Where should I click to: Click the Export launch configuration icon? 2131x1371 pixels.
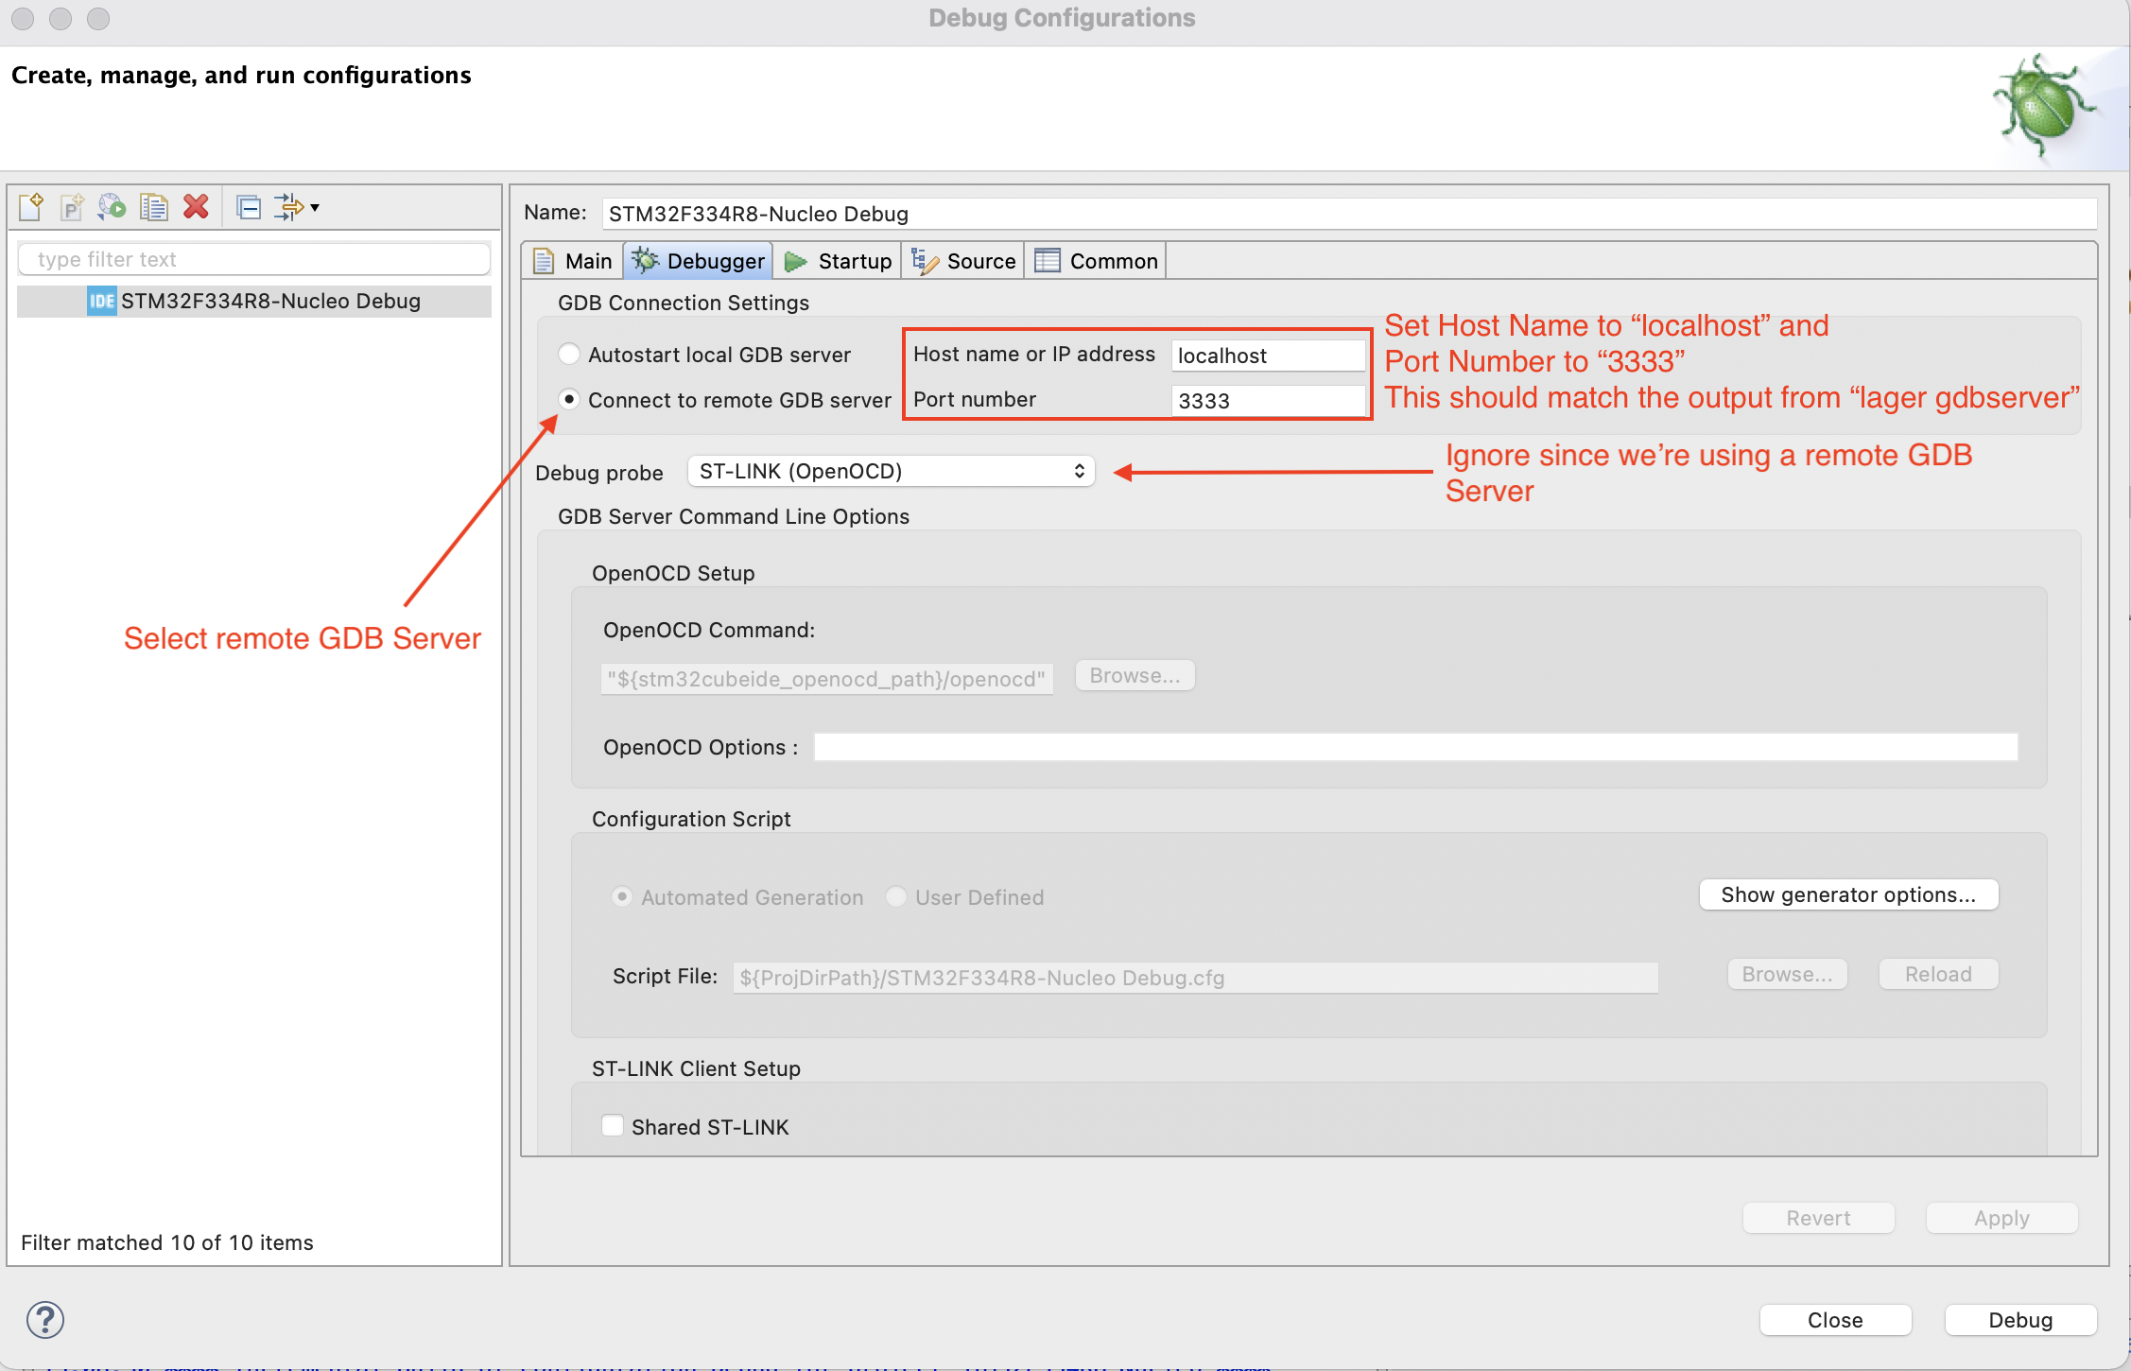(x=112, y=206)
